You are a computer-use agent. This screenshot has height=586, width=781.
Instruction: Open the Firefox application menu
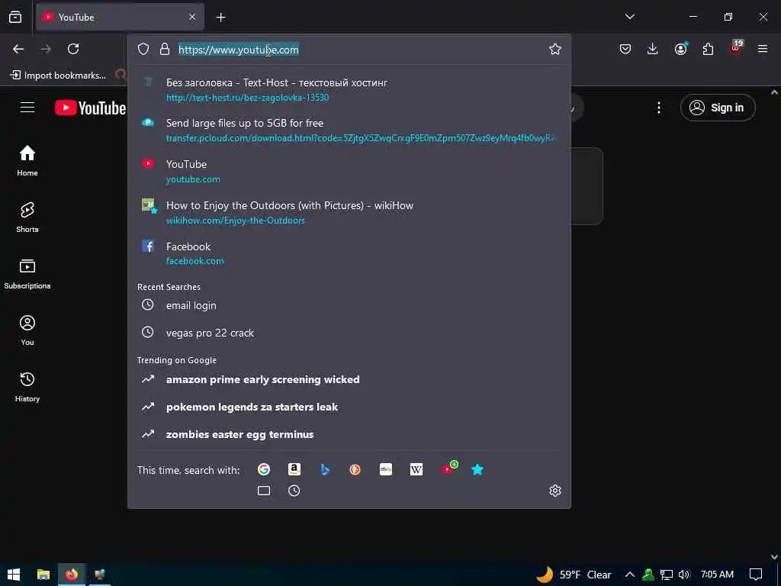coord(763,49)
